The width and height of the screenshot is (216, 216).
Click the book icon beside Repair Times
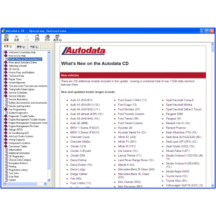coord(6,79)
